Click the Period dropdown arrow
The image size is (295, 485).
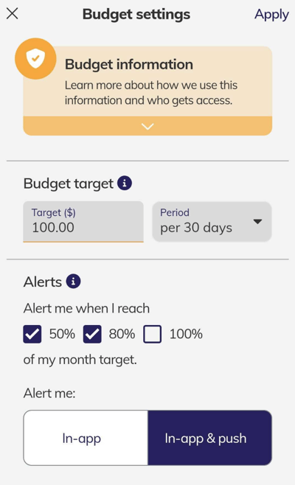[x=257, y=221]
